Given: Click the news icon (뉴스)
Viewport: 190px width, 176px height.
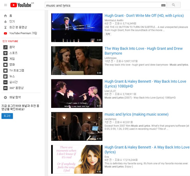Looking at the screenshot, I should [x=5, y=77].
